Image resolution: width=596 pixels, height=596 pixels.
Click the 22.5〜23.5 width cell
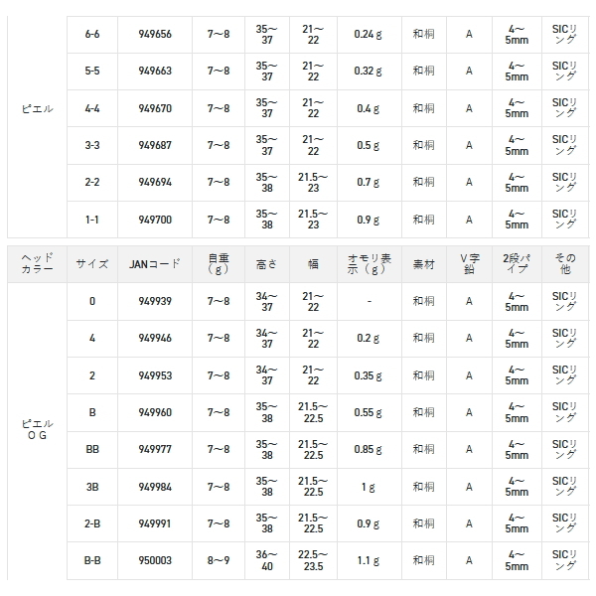click(x=313, y=560)
